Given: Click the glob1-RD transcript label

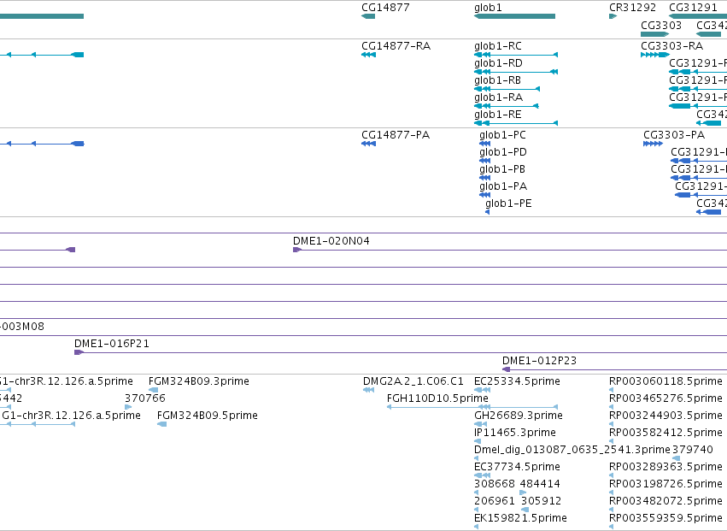Looking at the screenshot, I should tap(498, 63).
